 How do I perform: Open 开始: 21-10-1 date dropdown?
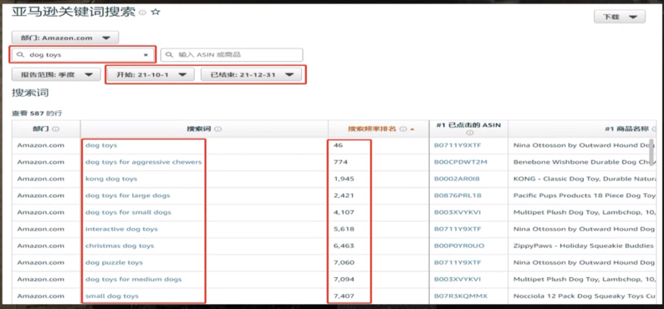151,74
